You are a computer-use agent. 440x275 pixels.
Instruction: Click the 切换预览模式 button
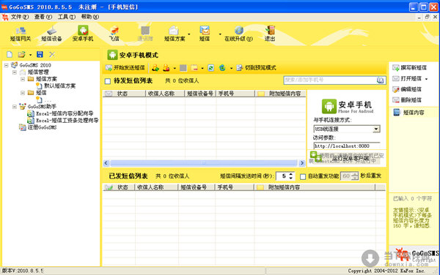coord(256,68)
